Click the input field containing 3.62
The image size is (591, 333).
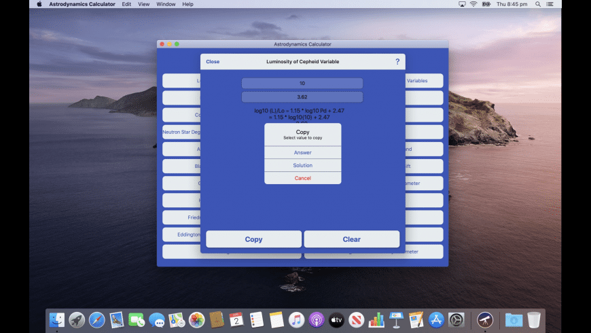(x=302, y=97)
